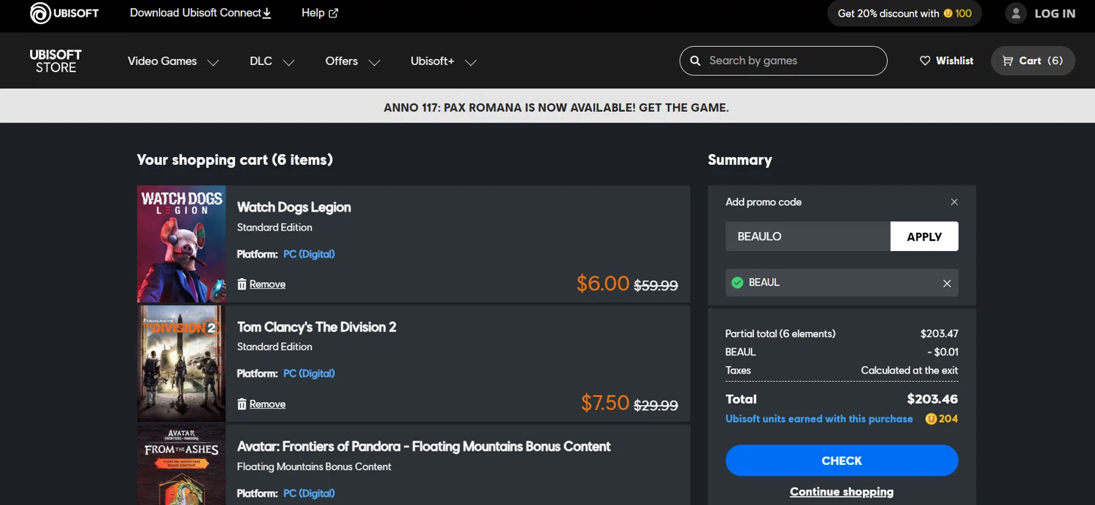The image size is (1095, 505).
Task: Click the magnifier icon in search box
Action: [x=695, y=61]
